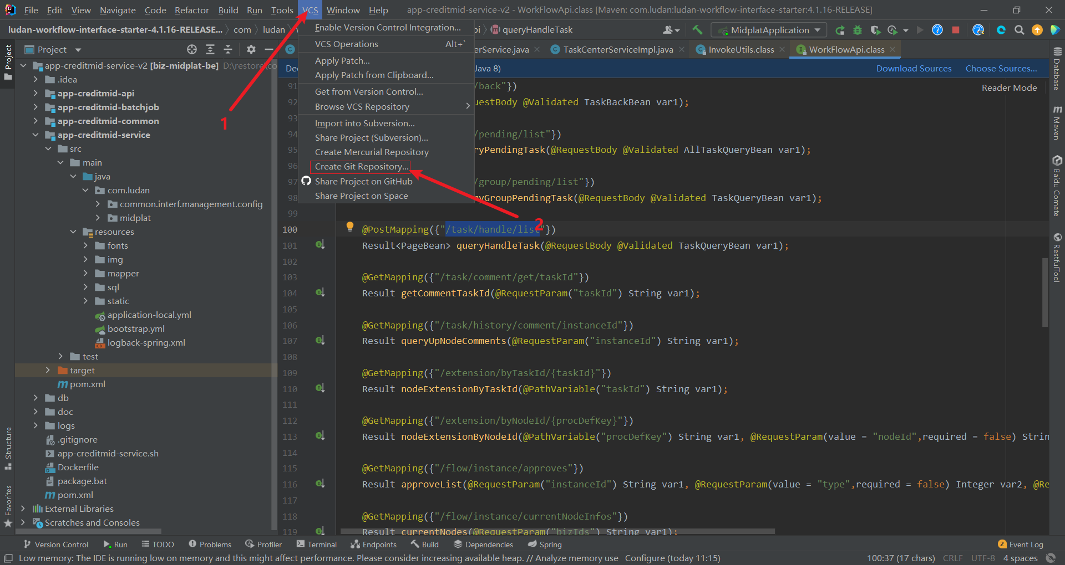Viewport: 1065px width, 565px height.
Task: Open Project panel settings gear
Action: click(x=251, y=49)
